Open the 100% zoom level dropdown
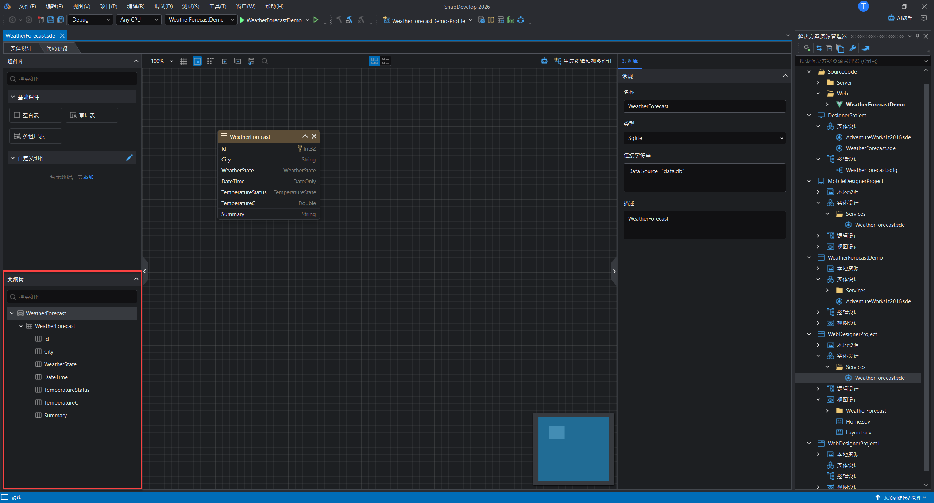 [171, 61]
